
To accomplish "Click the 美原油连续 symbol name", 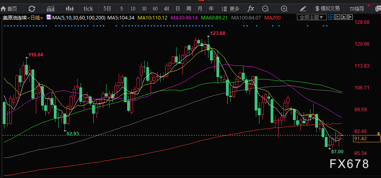I will 15,17.
